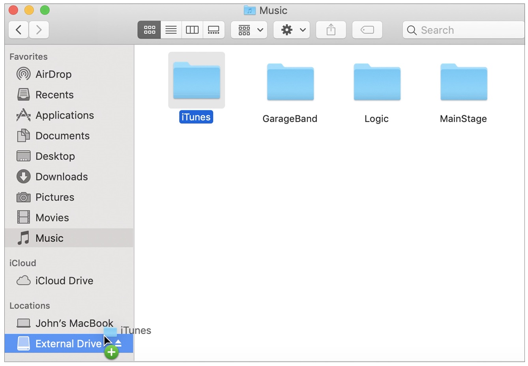Click the Edit Tags toolbar button
Screen dimensions: 528x366
pyautogui.click(x=367, y=30)
